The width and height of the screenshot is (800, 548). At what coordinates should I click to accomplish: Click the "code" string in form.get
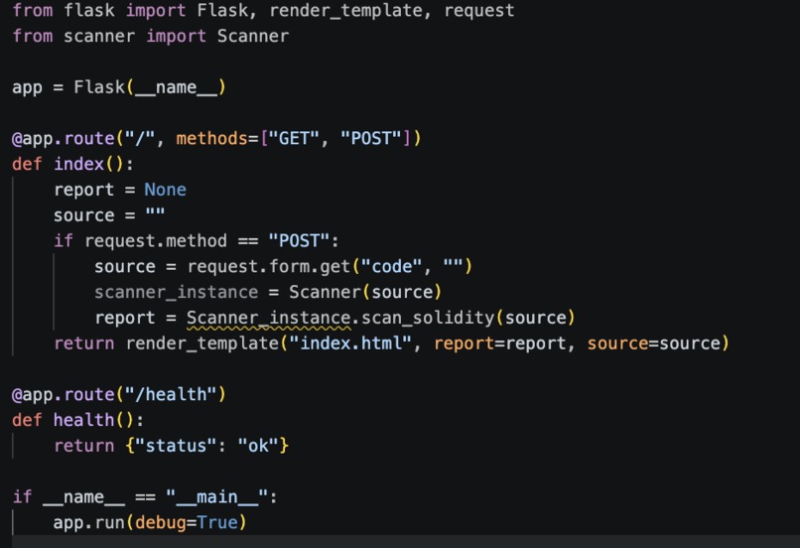(x=392, y=266)
